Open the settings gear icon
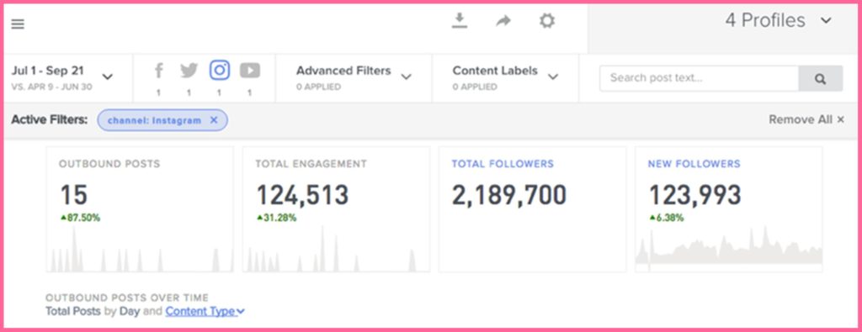 [546, 21]
